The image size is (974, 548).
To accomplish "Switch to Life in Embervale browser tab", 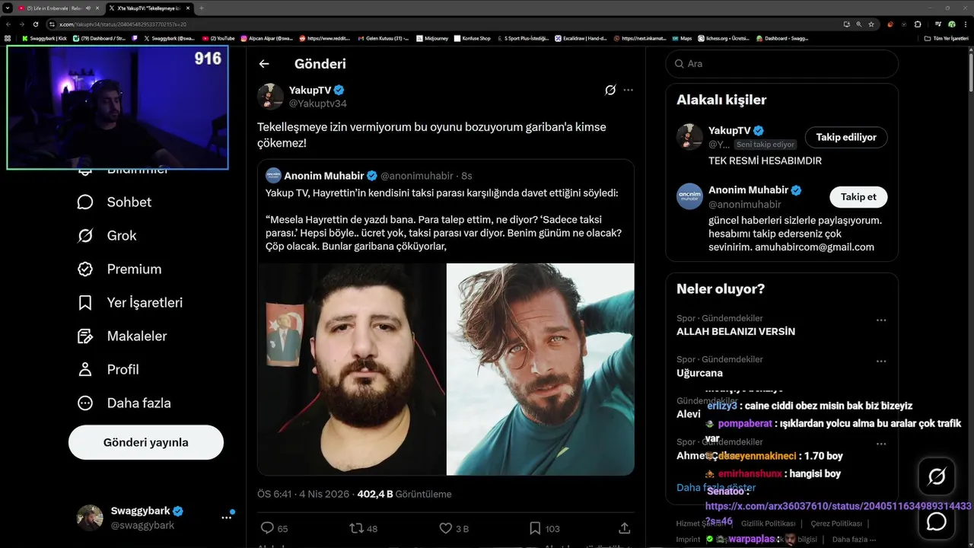I will 53,8.
